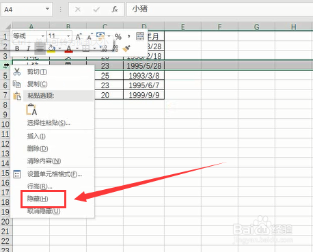This screenshot has width=313, height=252.
Task: Choose 剪切(T) from context menu
Action: pyautogui.click(x=53, y=72)
